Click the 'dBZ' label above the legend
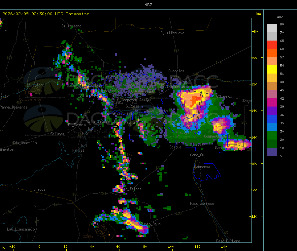The height and width of the screenshot is (251, 297). click(280, 17)
